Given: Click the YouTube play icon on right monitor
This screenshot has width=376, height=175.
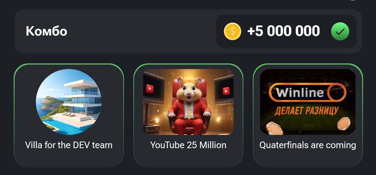Looking at the screenshot, I should pyautogui.click(x=226, y=91).
